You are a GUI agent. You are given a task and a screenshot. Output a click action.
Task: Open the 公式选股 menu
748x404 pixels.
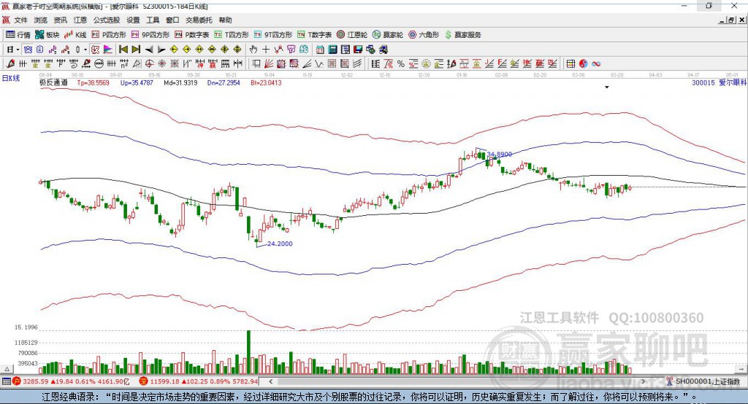[107, 20]
